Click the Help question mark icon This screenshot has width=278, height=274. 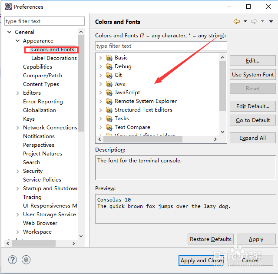coord(12,260)
